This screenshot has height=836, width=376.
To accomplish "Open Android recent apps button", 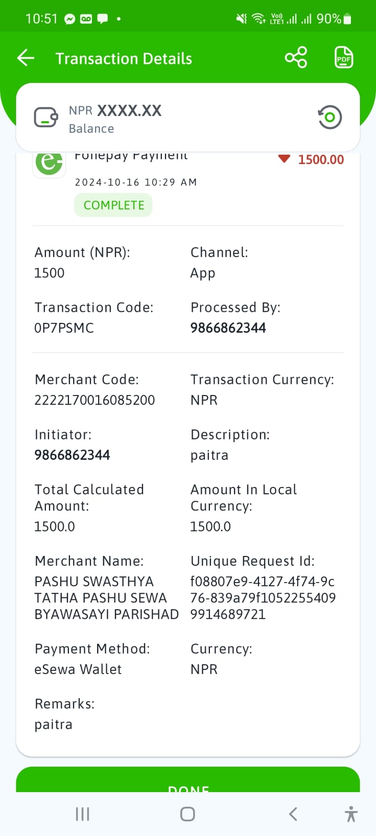I will 83,814.
